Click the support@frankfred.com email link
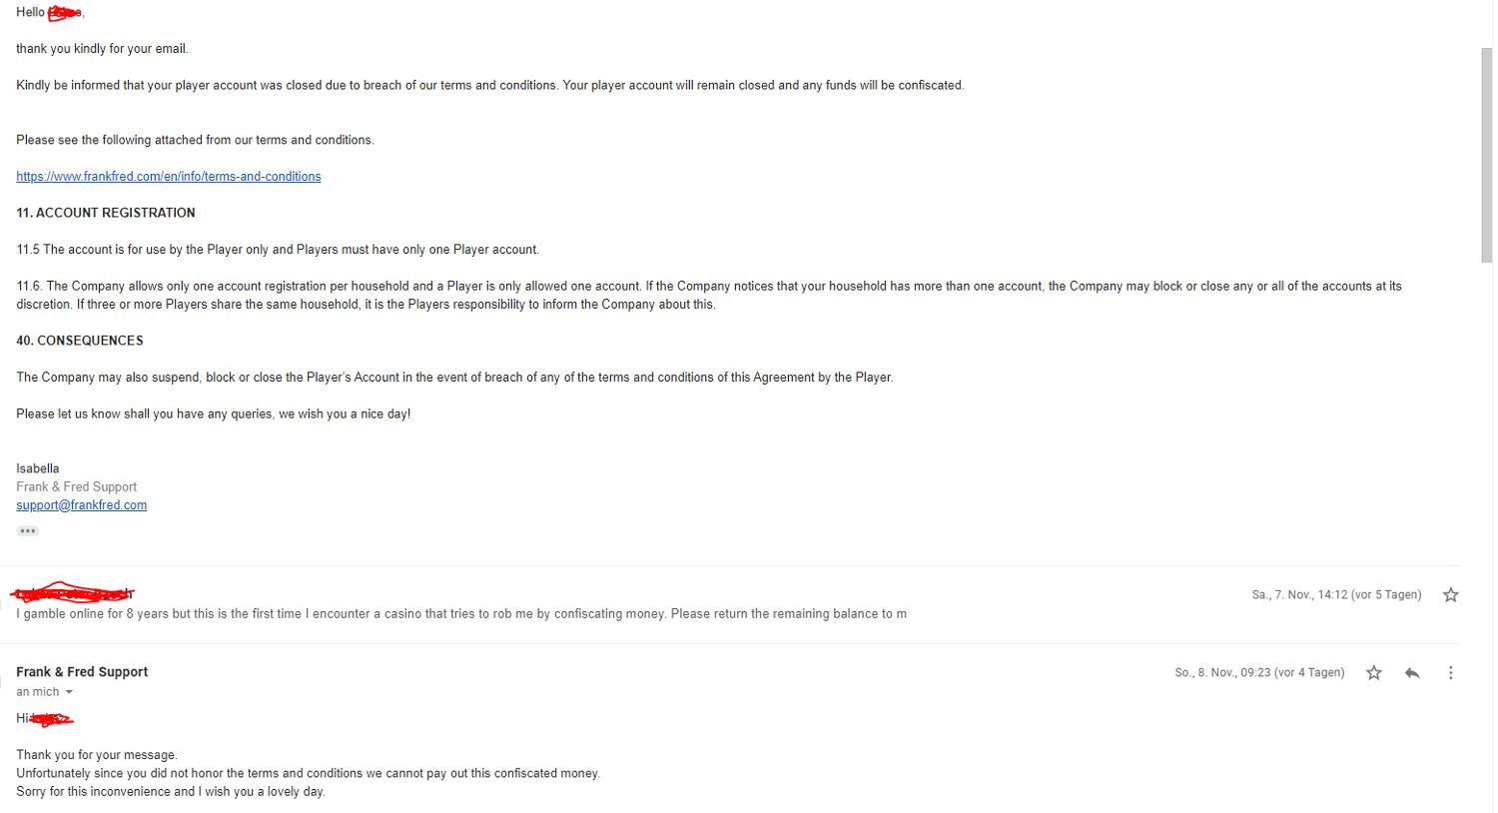Screen dimensions: 1498x813 coord(82,505)
